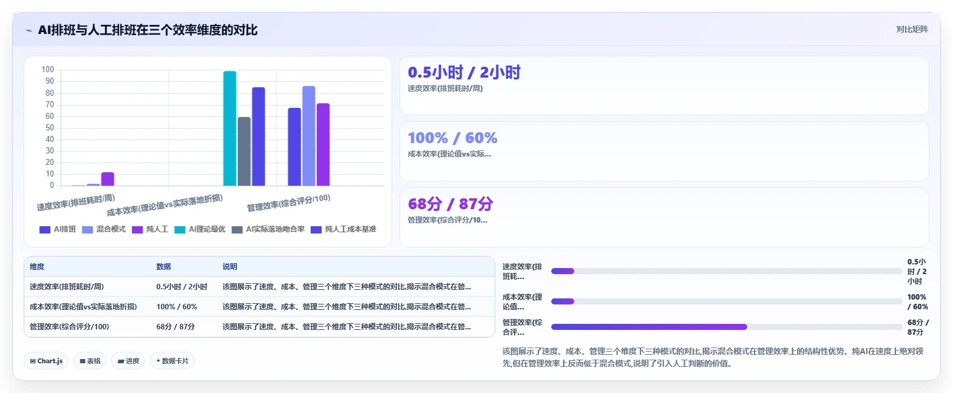This screenshot has height=393, width=953.
Task: Click the 管理效率 progress bar
Action: pos(727,327)
